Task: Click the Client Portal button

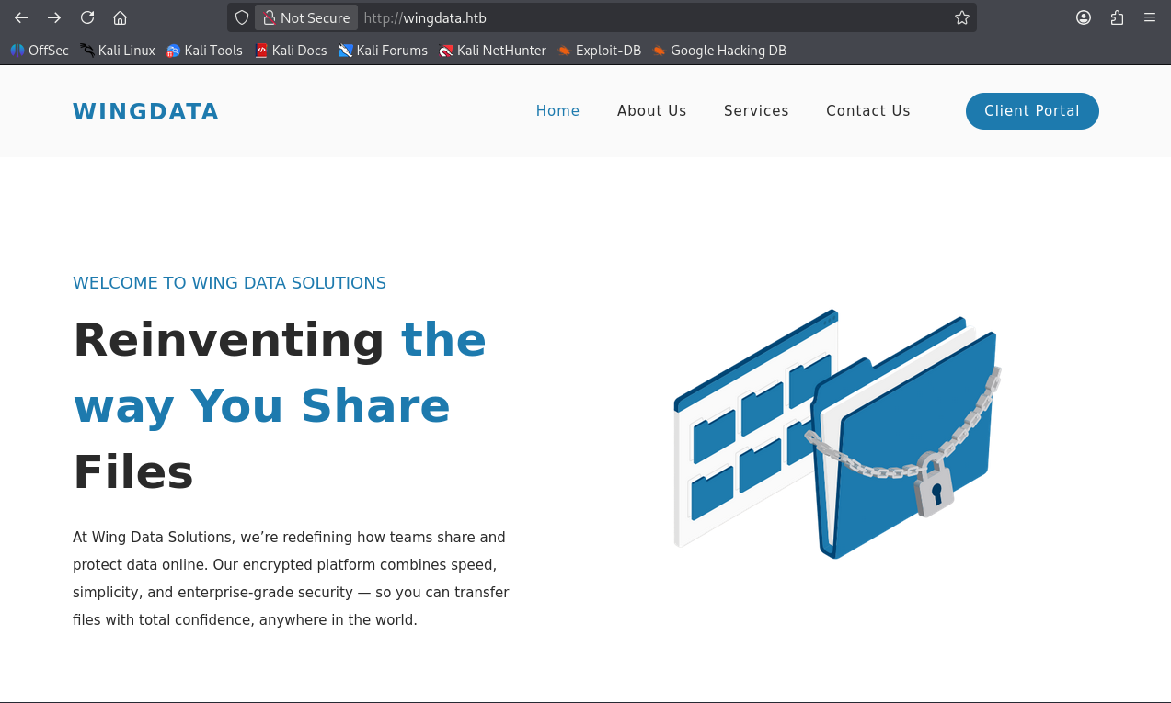Action: click(1031, 111)
